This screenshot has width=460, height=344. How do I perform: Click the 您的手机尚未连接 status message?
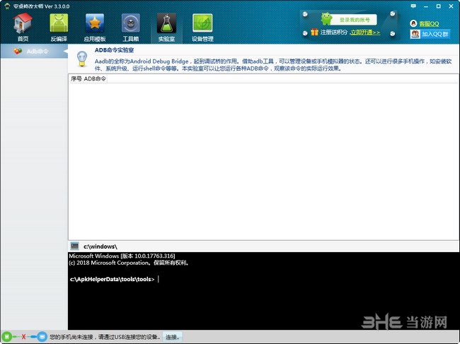(105, 337)
